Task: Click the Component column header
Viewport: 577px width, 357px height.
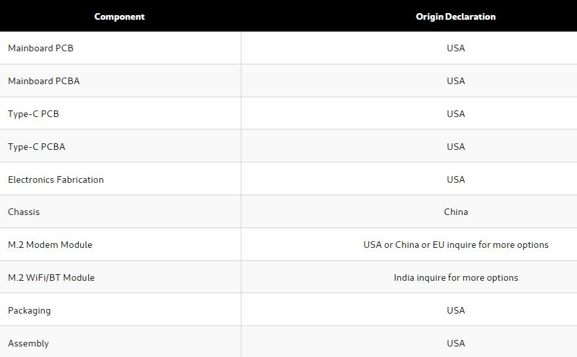Action: pos(119,16)
